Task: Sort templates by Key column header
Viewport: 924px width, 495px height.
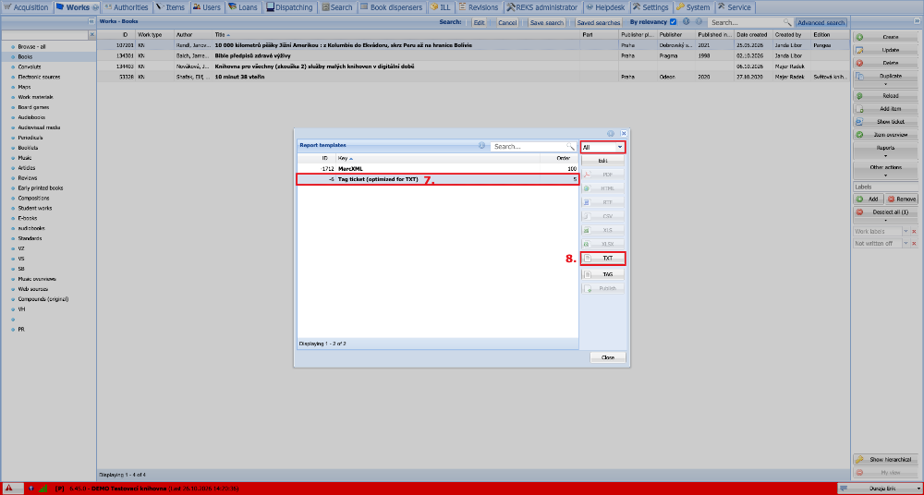Action: pos(437,158)
